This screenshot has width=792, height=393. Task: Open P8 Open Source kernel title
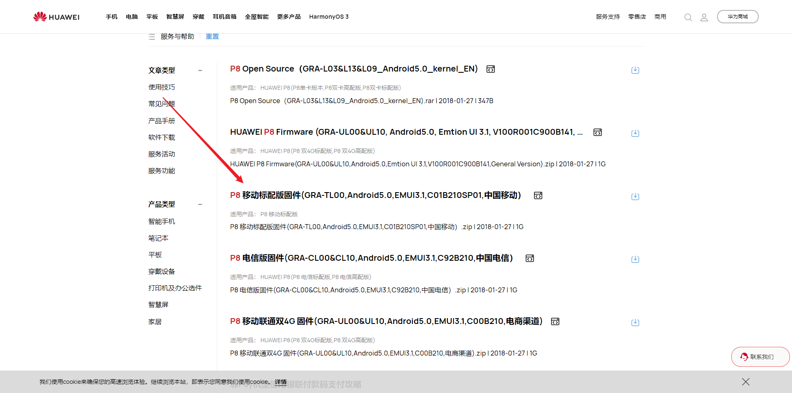pyautogui.click(x=354, y=69)
